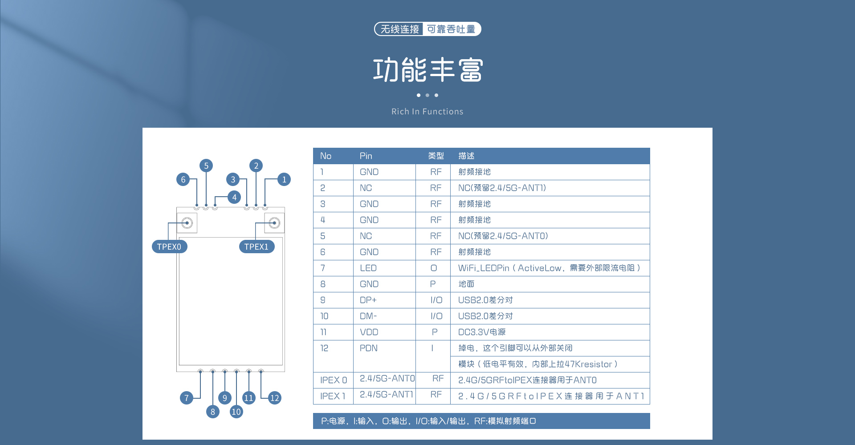The height and width of the screenshot is (445, 855).
Task: Click the pin 1 circle marker
Action: pyautogui.click(x=284, y=180)
